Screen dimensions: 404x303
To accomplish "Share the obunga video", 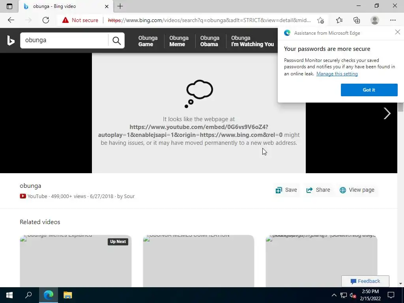I will (x=318, y=190).
